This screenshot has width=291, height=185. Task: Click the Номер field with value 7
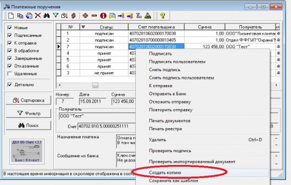[x=65, y=101]
